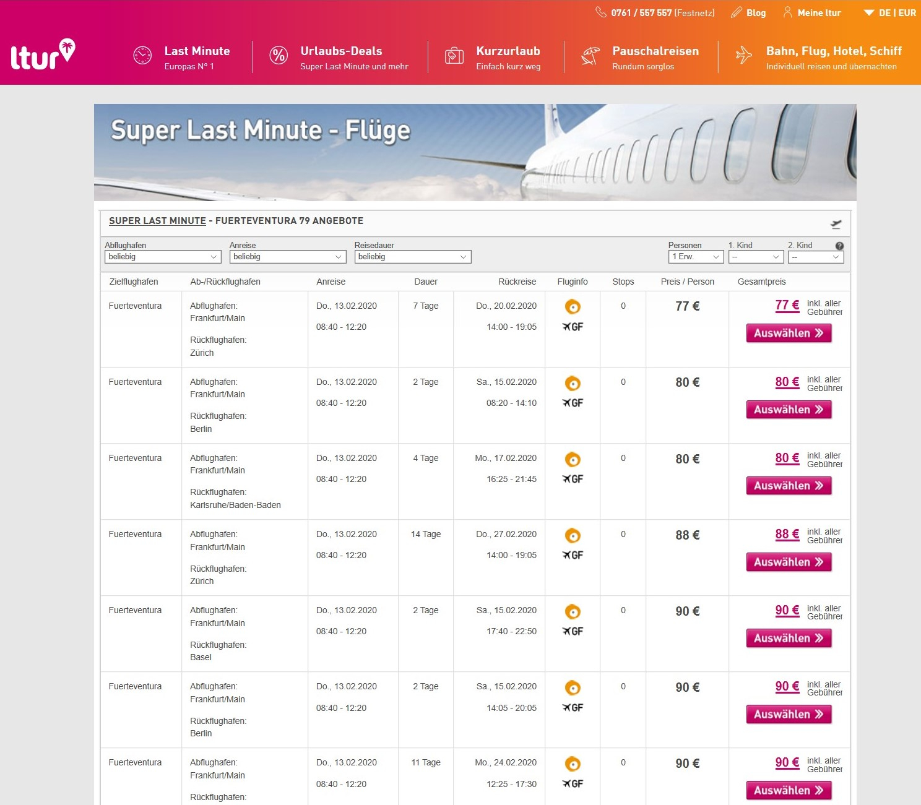This screenshot has width=921, height=805.
Task: Click orange airline icon in Karlsruhe/Baden-Baden row
Action: [573, 459]
